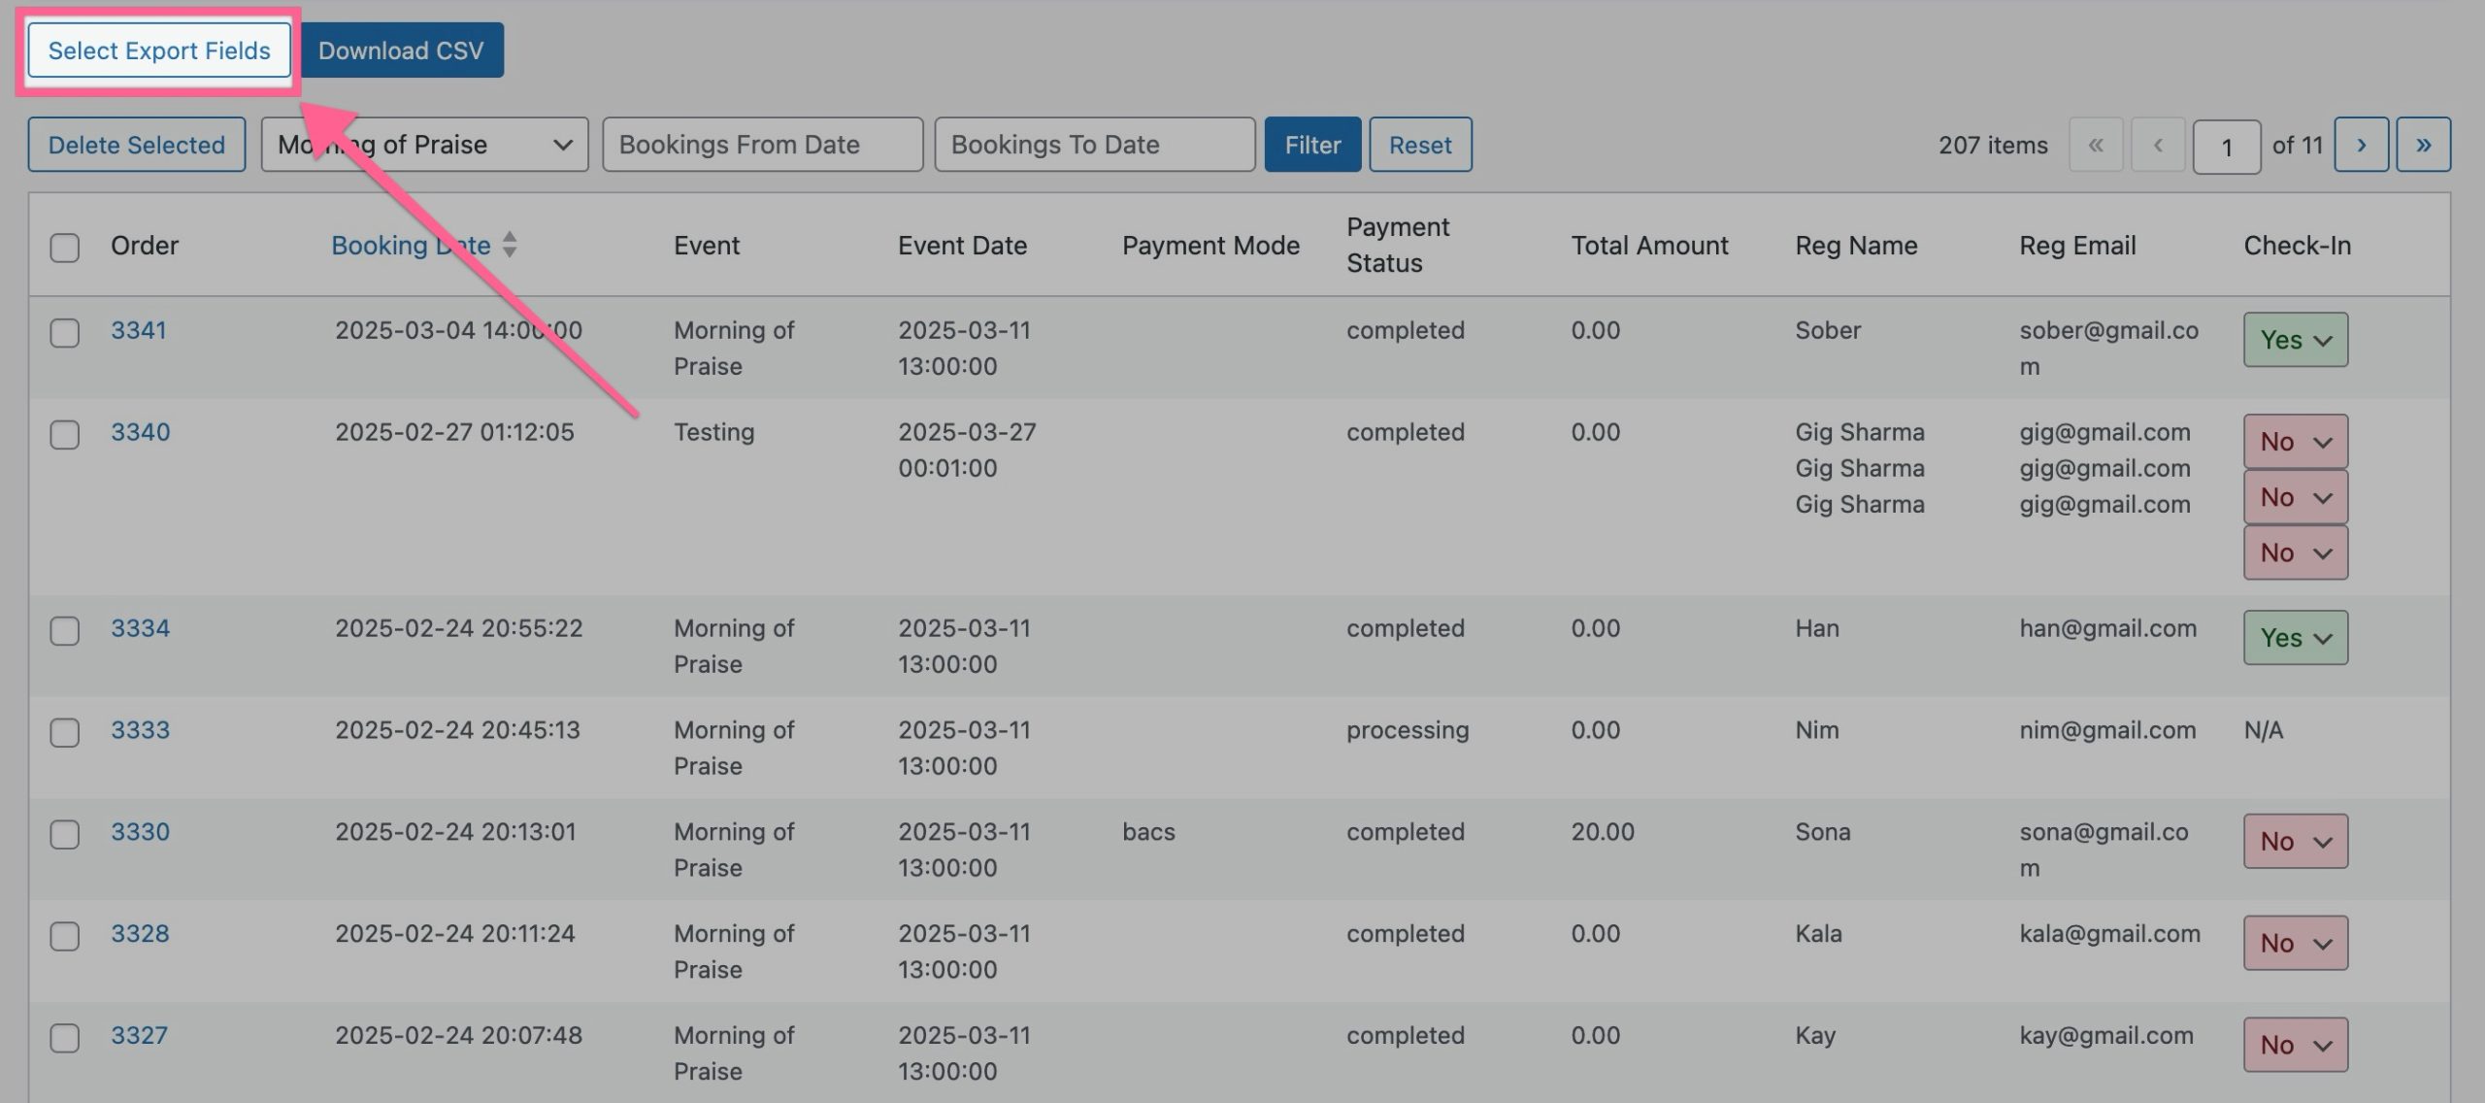The width and height of the screenshot is (2485, 1103).
Task: Check the box for order 3327
Action: pyautogui.click(x=65, y=1038)
